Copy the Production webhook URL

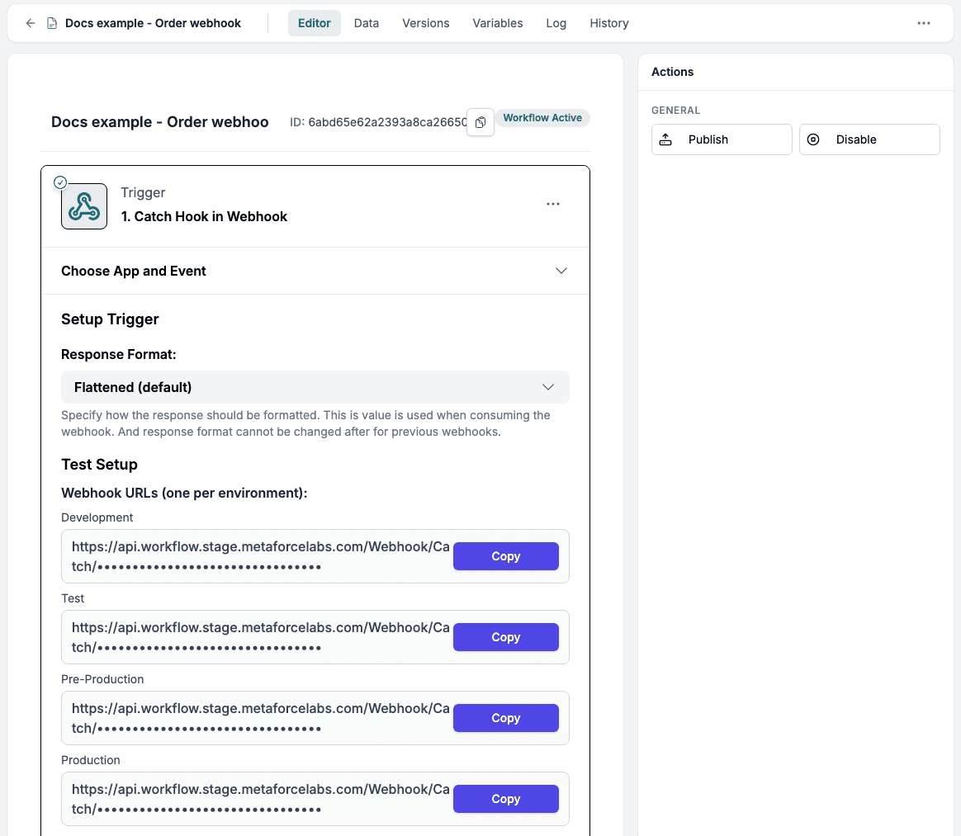tap(505, 799)
